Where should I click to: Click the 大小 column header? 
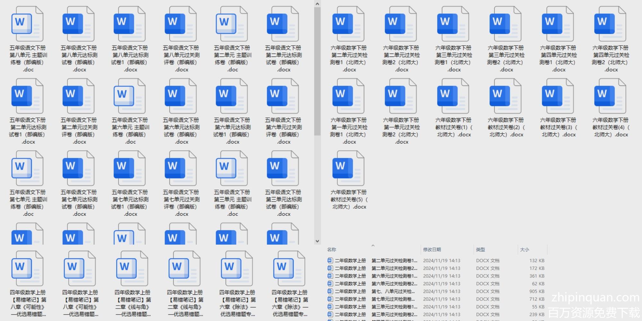click(x=525, y=250)
